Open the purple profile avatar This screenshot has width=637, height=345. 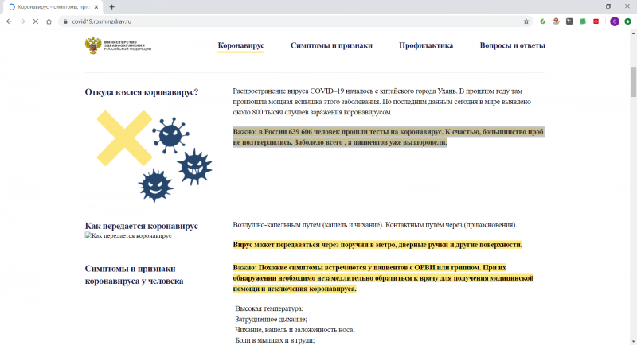point(614,21)
